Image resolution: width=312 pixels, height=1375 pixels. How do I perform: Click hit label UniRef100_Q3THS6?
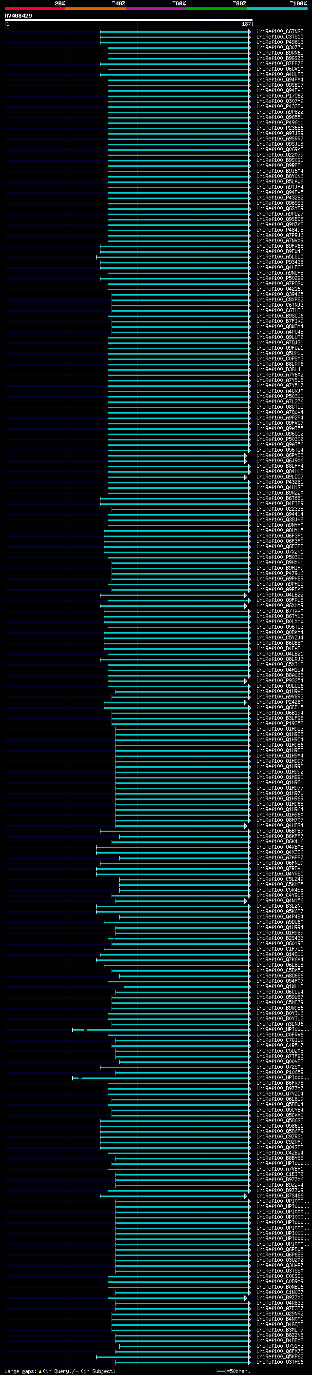pos(280,1362)
